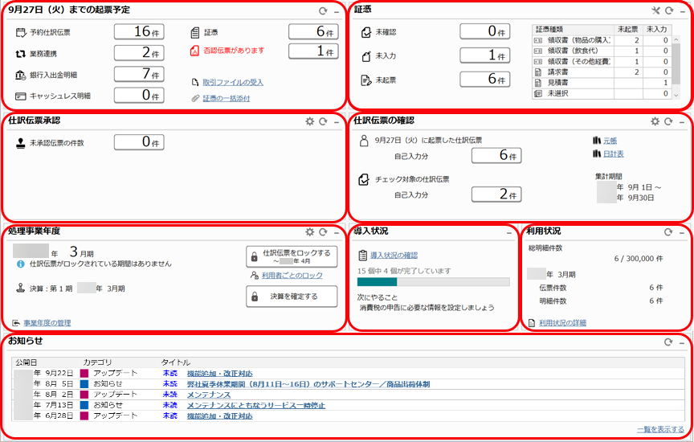The height and width of the screenshot is (442, 694).
Task: Open 未承認伝票の件数 count of 0件
Action: pyautogui.click(x=139, y=142)
